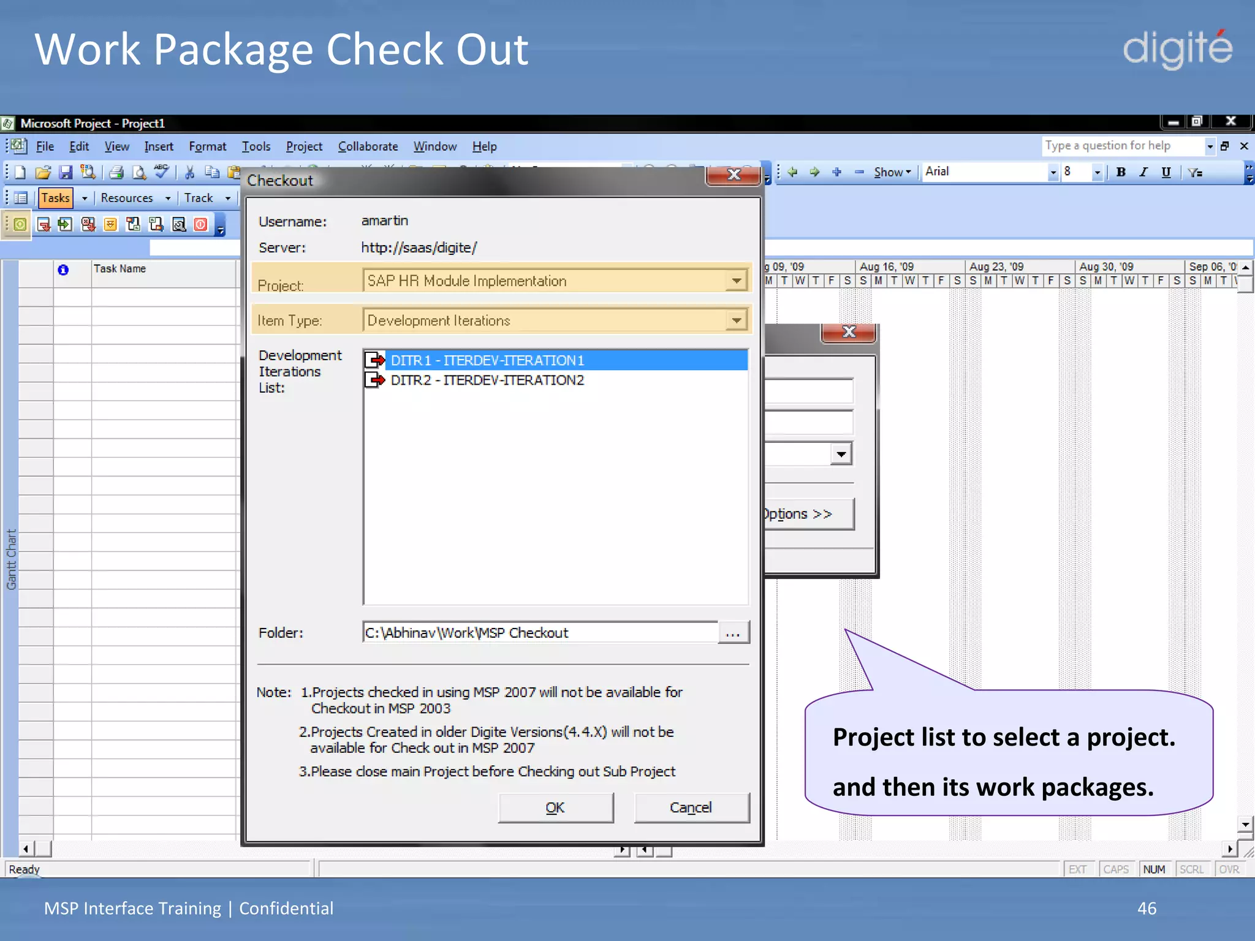Image resolution: width=1255 pixels, height=941 pixels.
Task: Open Print Preview icon
Action: point(139,173)
